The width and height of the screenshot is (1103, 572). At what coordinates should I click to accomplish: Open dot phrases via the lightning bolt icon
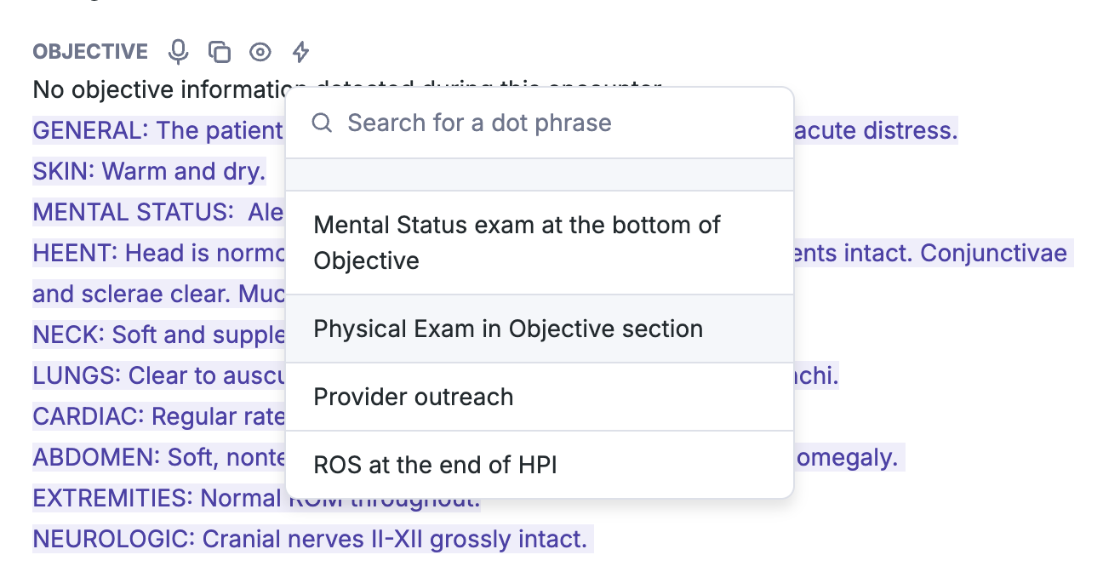(300, 52)
